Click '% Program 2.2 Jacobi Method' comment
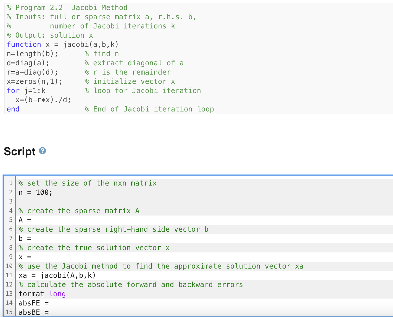Viewport: 393px width, 317px height. [x=67, y=8]
